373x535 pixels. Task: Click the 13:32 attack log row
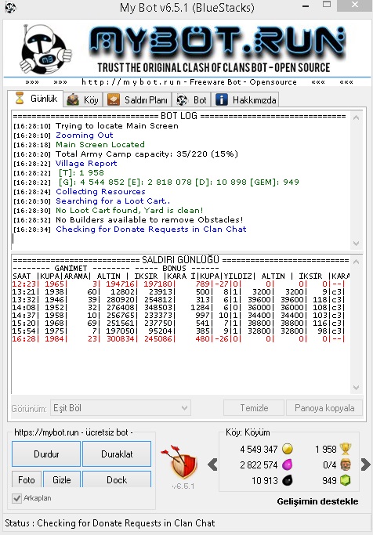coord(179,299)
